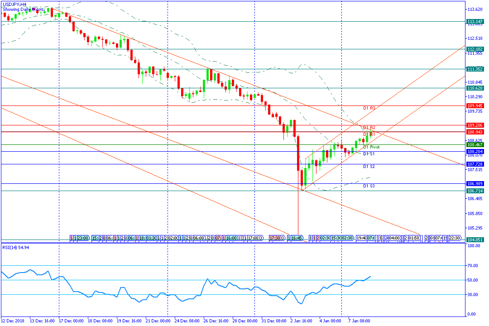
Task: Click the blue 107.728 price tag
Action: (475, 164)
